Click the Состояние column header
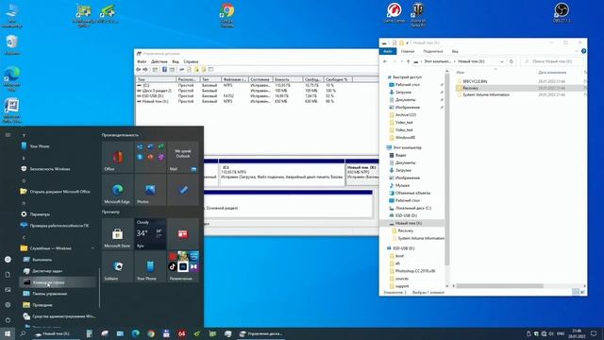This screenshot has width=604, height=340. pyautogui.click(x=260, y=79)
